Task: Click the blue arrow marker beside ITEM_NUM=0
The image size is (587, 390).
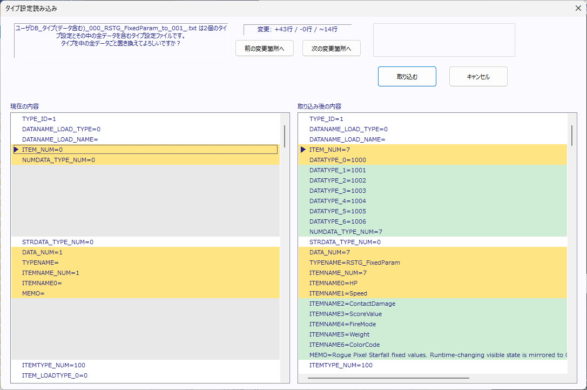Action: (x=16, y=150)
